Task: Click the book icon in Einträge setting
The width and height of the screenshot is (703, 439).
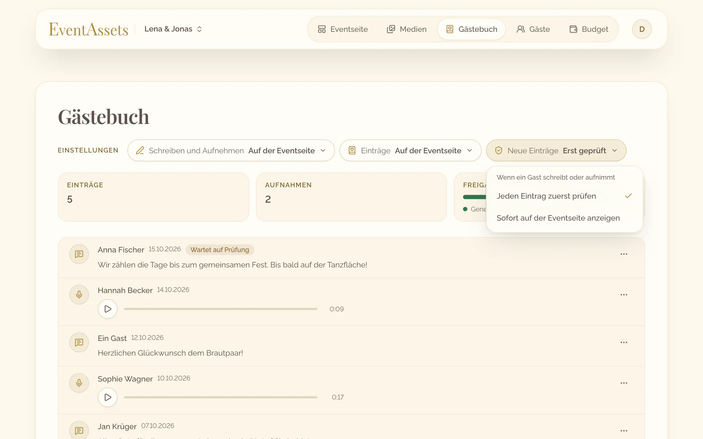Action: click(352, 150)
